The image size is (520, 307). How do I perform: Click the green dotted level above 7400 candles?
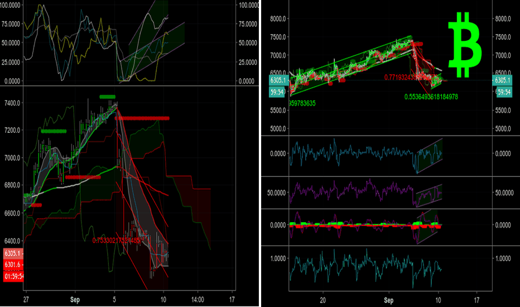tap(108, 97)
